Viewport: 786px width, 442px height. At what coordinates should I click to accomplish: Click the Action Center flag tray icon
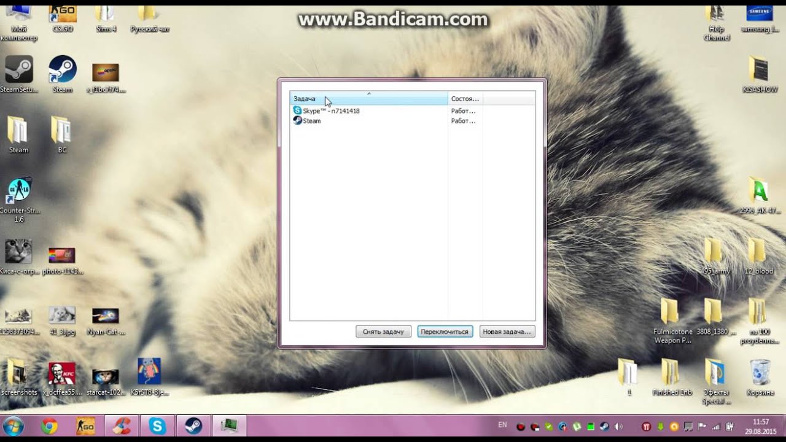click(702, 427)
